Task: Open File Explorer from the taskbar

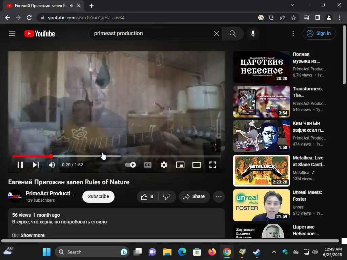Action: point(167,252)
